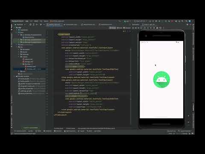
Task: Select Pixel 3 API 29 emulator tab
Action: [x=148, y=25]
